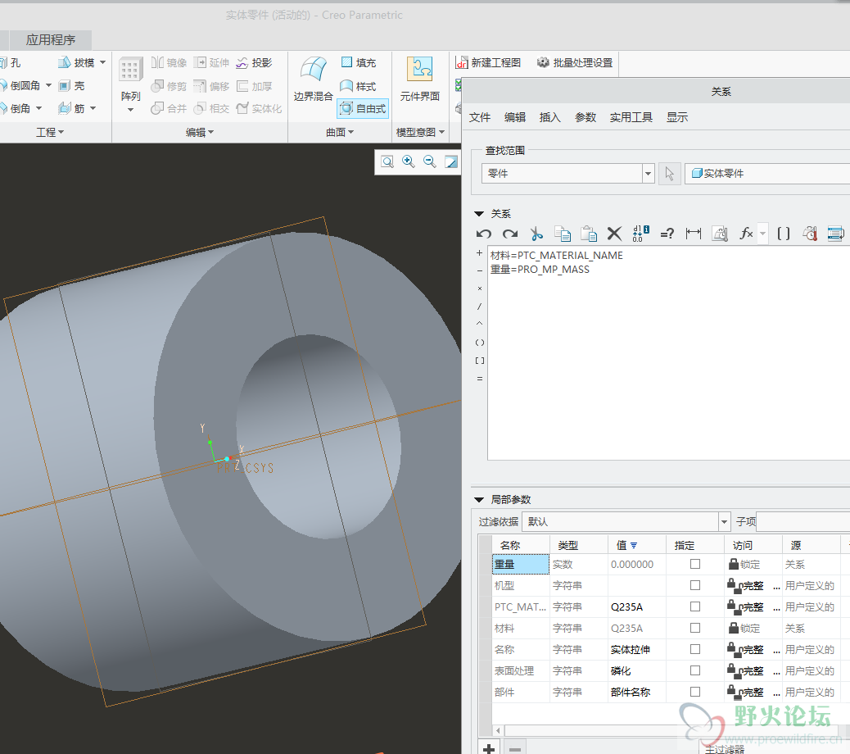850x754 pixels.
Task: Open the 插入 menu in relations dialog
Action: 550,118
